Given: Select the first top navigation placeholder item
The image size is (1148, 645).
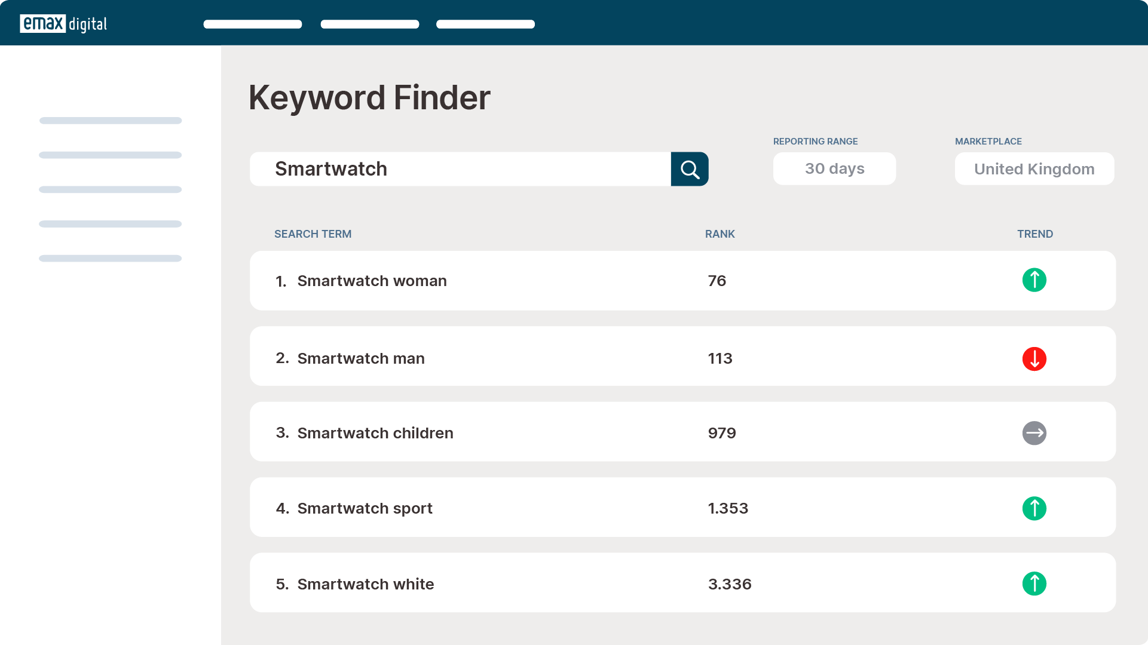Looking at the screenshot, I should tap(253, 24).
